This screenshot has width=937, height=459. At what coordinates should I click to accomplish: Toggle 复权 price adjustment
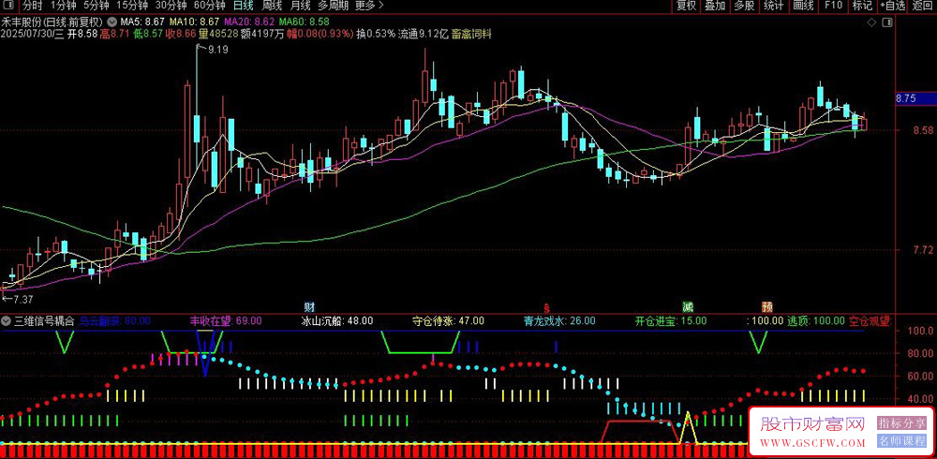click(x=686, y=6)
